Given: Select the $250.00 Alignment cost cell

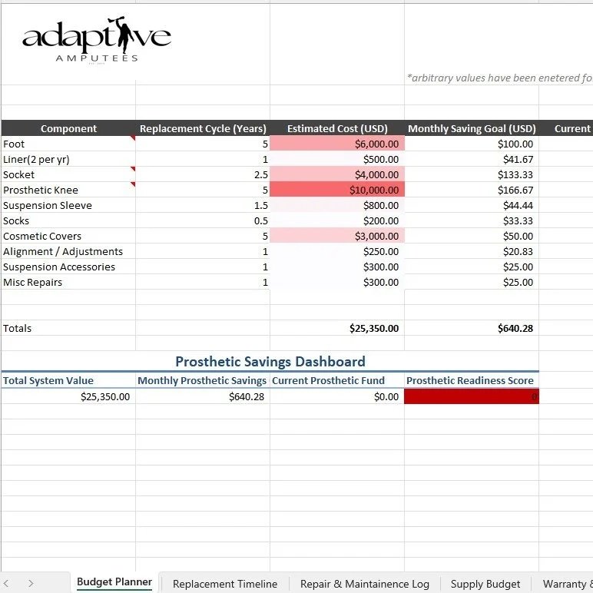Looking at the screenshot, I should [x=337, y=251].
